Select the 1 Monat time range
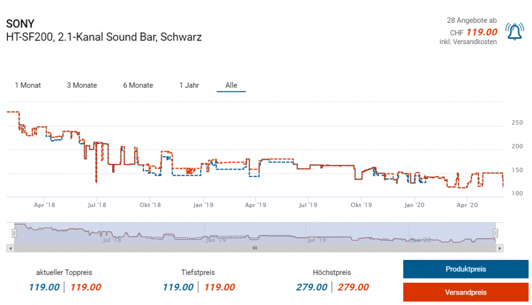The width and height of the screenshot is (532, 305). point(28,85)
